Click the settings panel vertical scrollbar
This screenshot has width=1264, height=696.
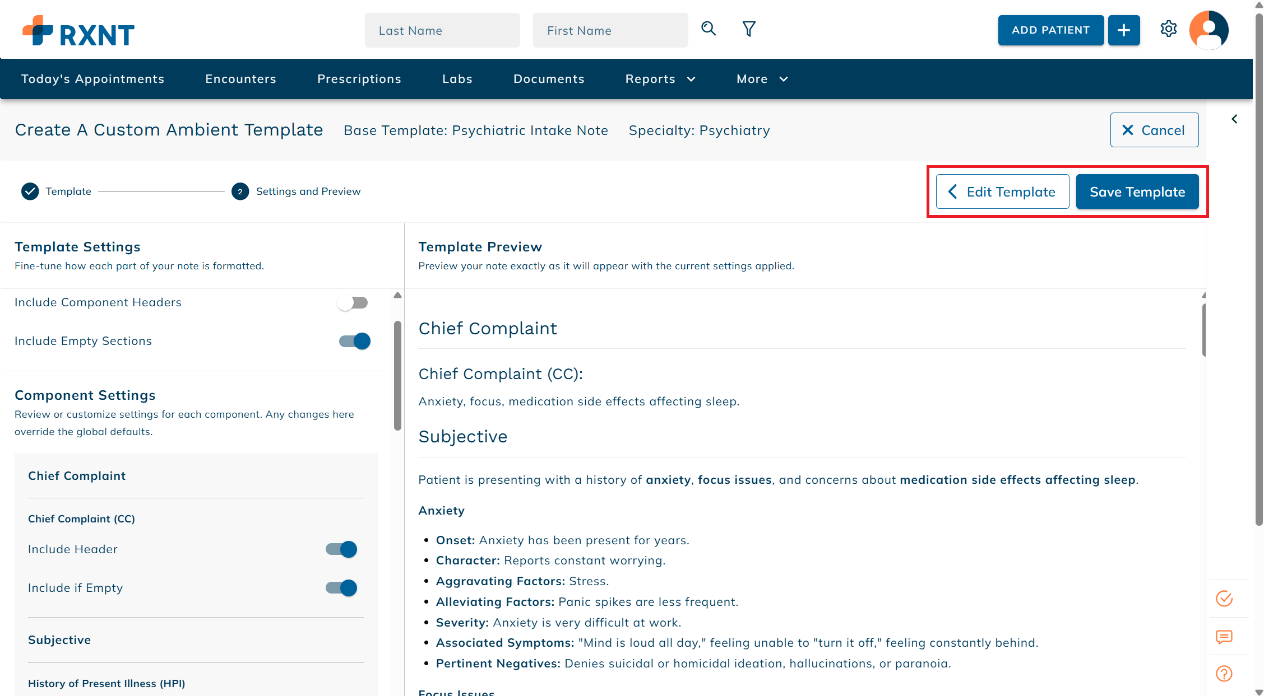[397, 375]
